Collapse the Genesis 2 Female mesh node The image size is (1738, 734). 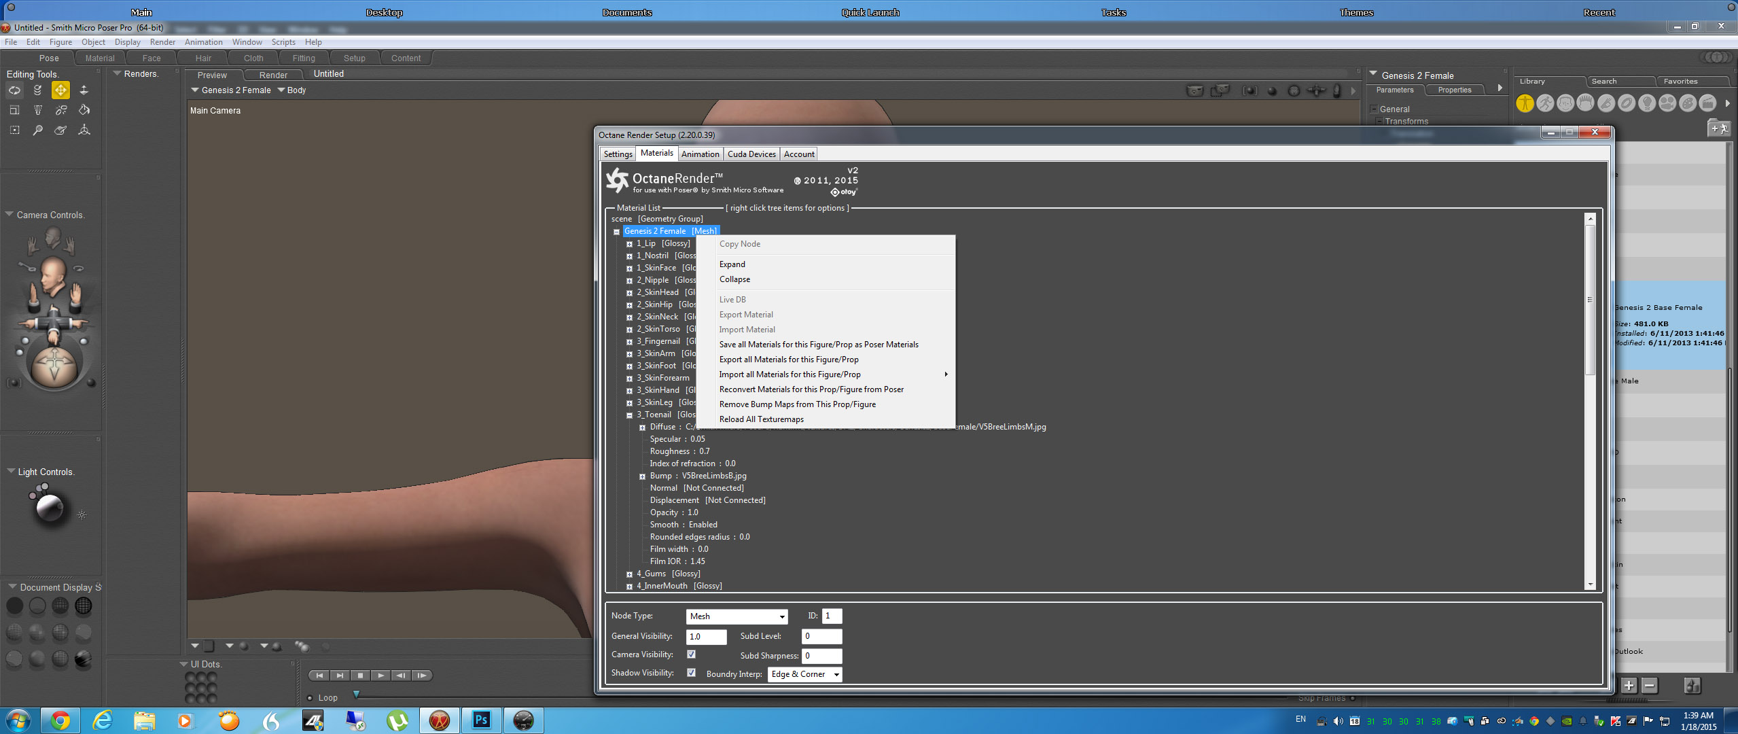[616, 232]
